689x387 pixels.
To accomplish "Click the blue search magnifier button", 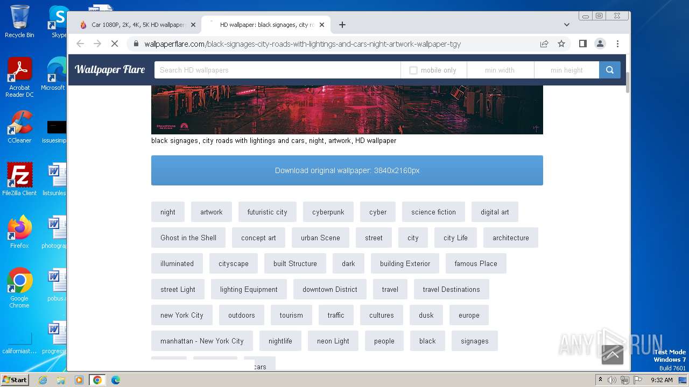I will click(x=609, y=70).
